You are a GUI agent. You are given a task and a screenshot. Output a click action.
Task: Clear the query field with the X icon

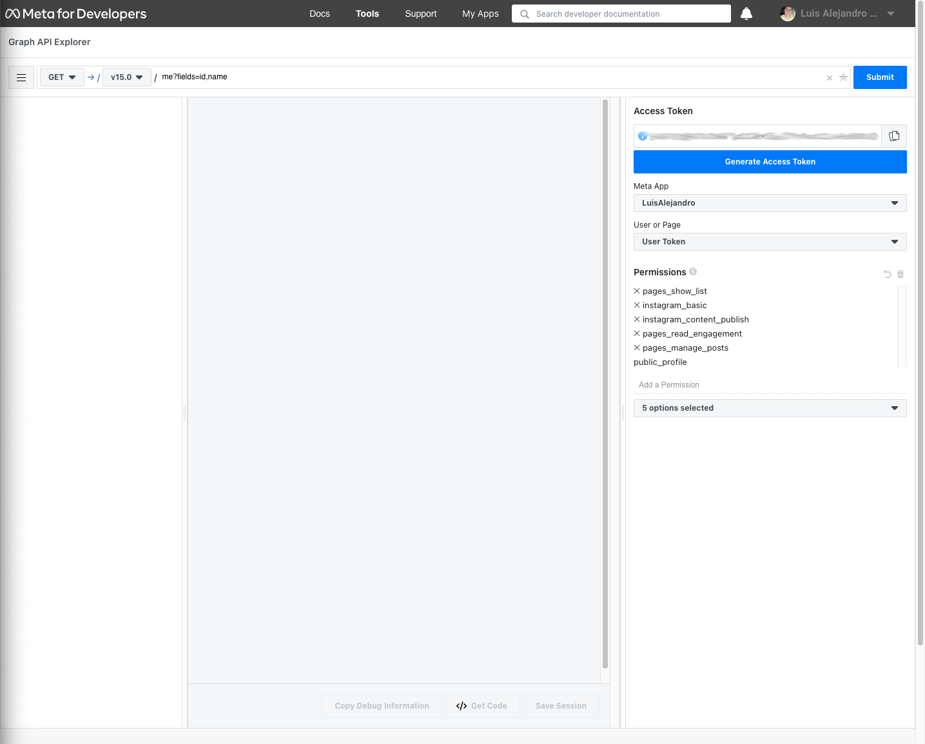pos(830,78)
